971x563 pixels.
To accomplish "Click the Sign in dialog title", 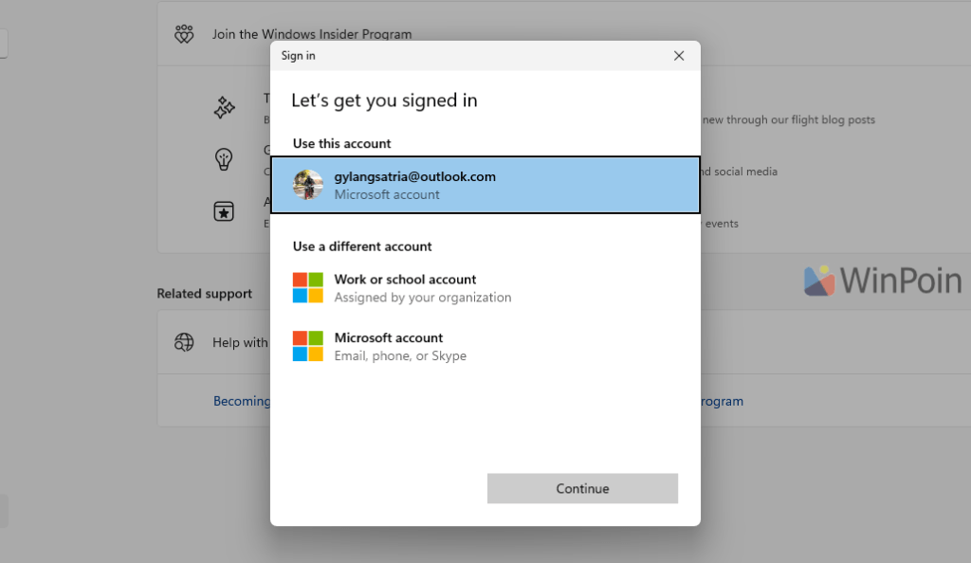I will (298, 56).
